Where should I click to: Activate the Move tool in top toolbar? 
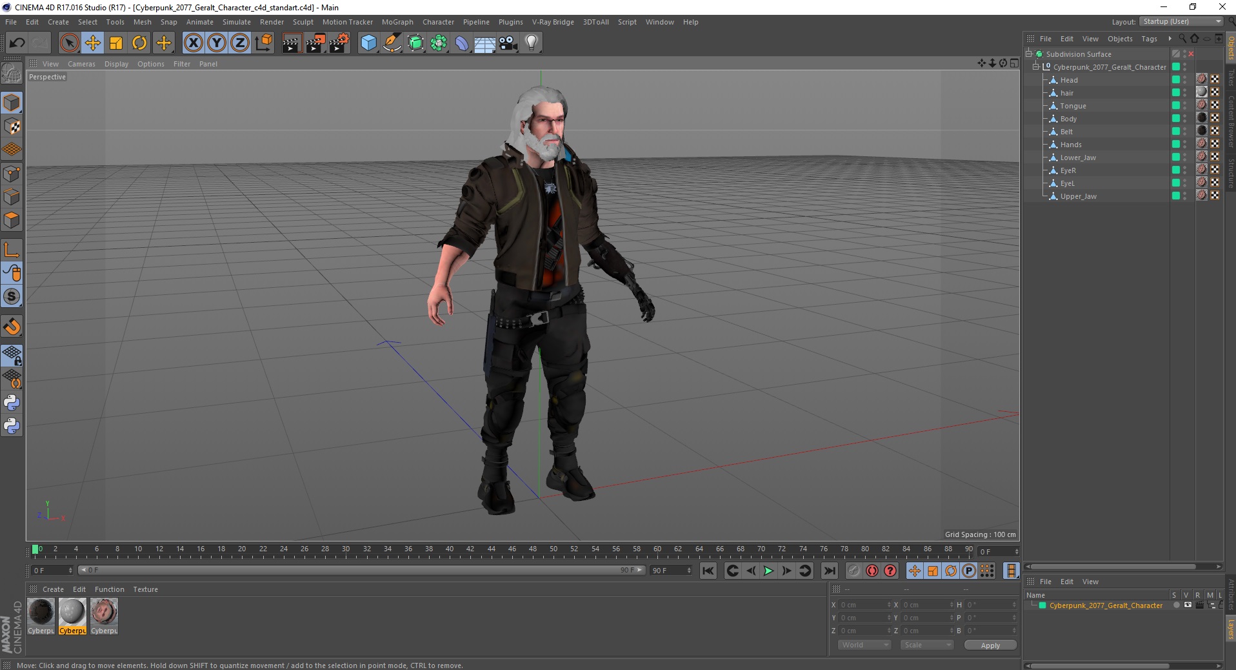(x=92, y=43)
